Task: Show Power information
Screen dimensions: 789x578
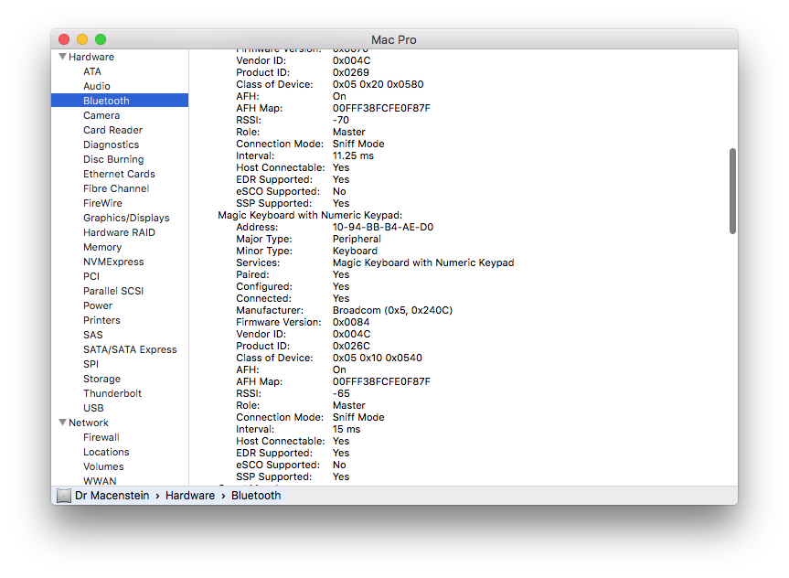Action: click(x=98, y=305)
